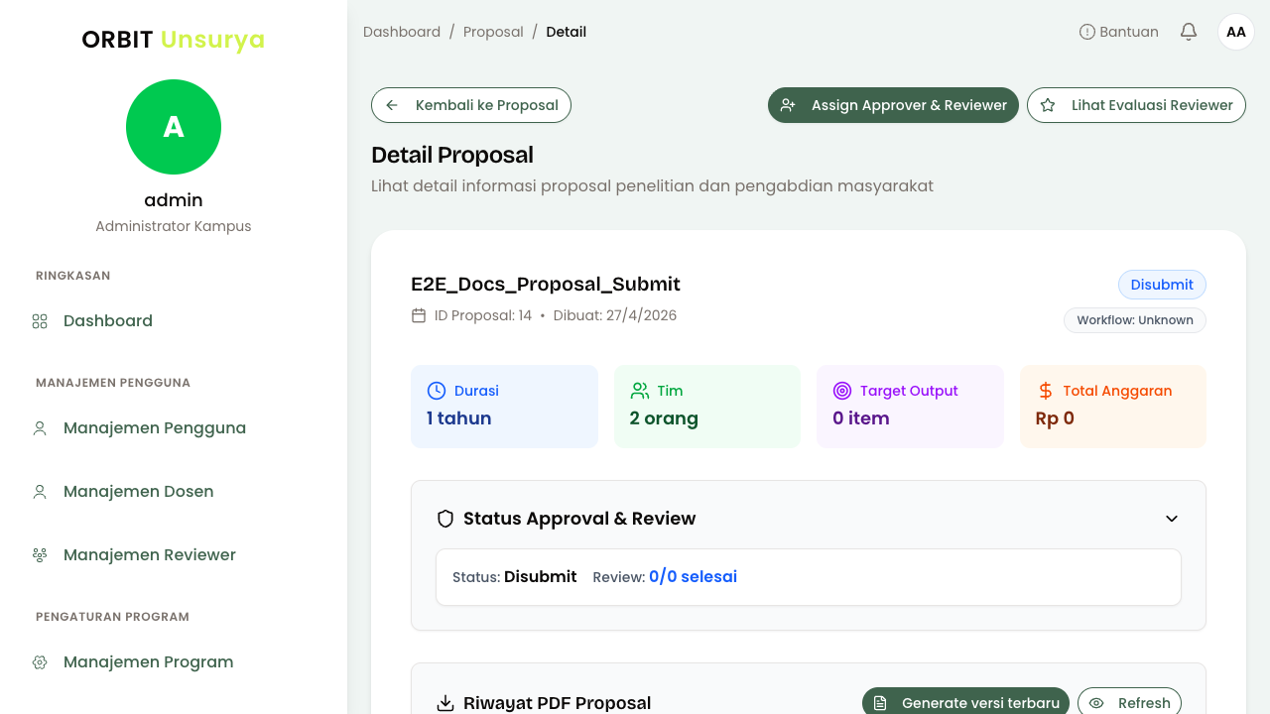Click the Dashboard breadcrumb link
Viewport: 1270px width, 714px height.
402,32
